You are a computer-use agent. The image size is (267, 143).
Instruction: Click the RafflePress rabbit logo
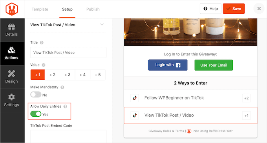[x=12, y=9]
